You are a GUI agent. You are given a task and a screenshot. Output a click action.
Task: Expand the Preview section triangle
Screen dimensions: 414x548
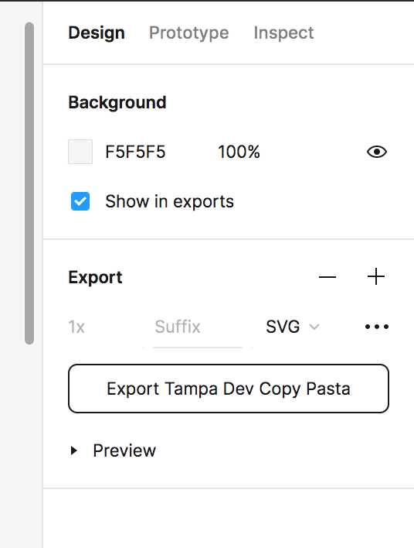73,450
